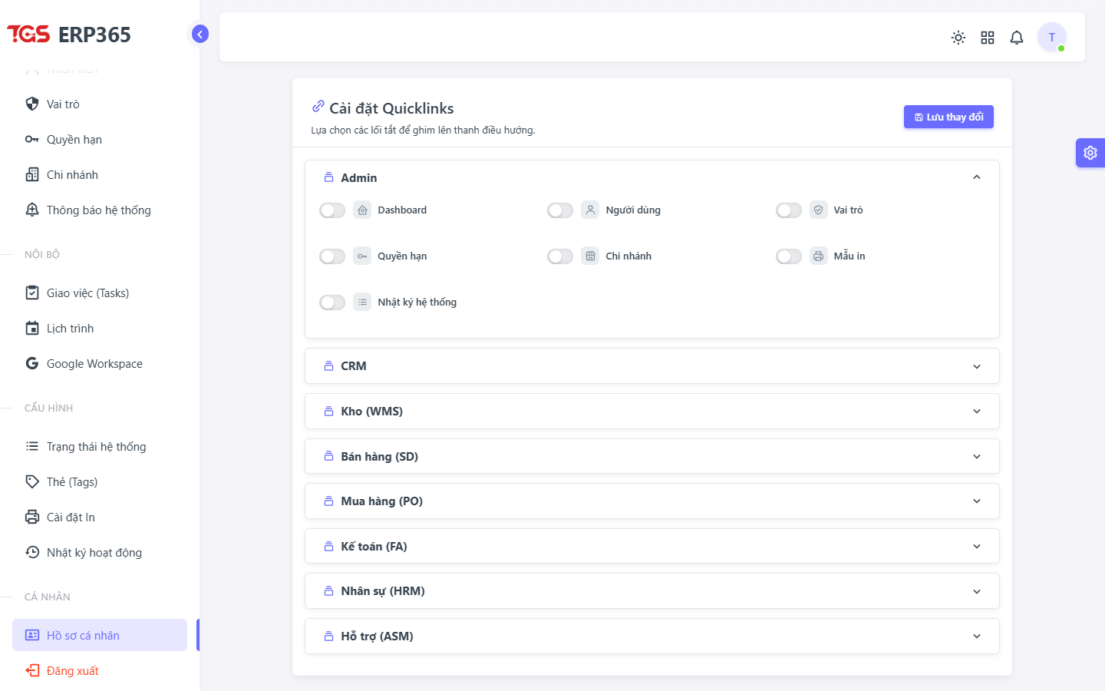Open notifications bell in top bar
1105x691 pixels.
(1017, 38)
